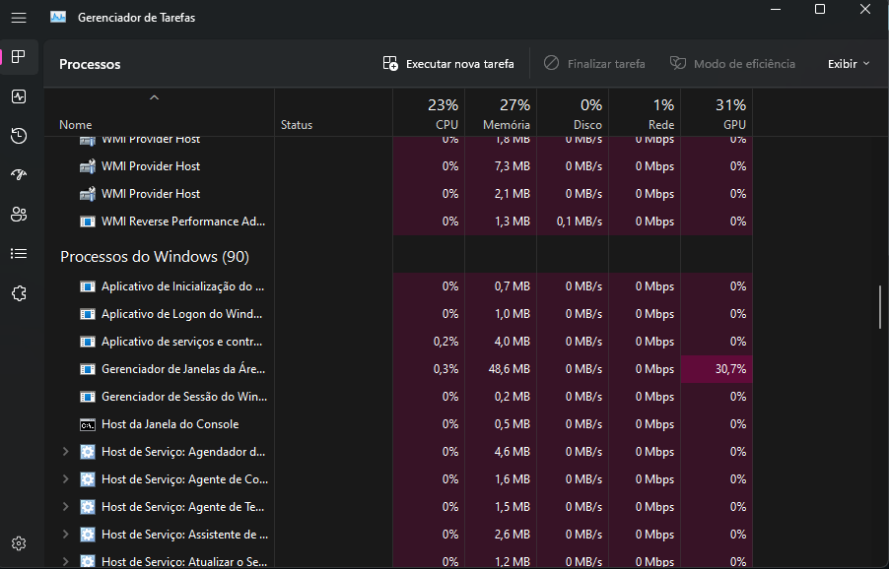
Task: Click Finalizar tarefa button
Action: point(594,64)
